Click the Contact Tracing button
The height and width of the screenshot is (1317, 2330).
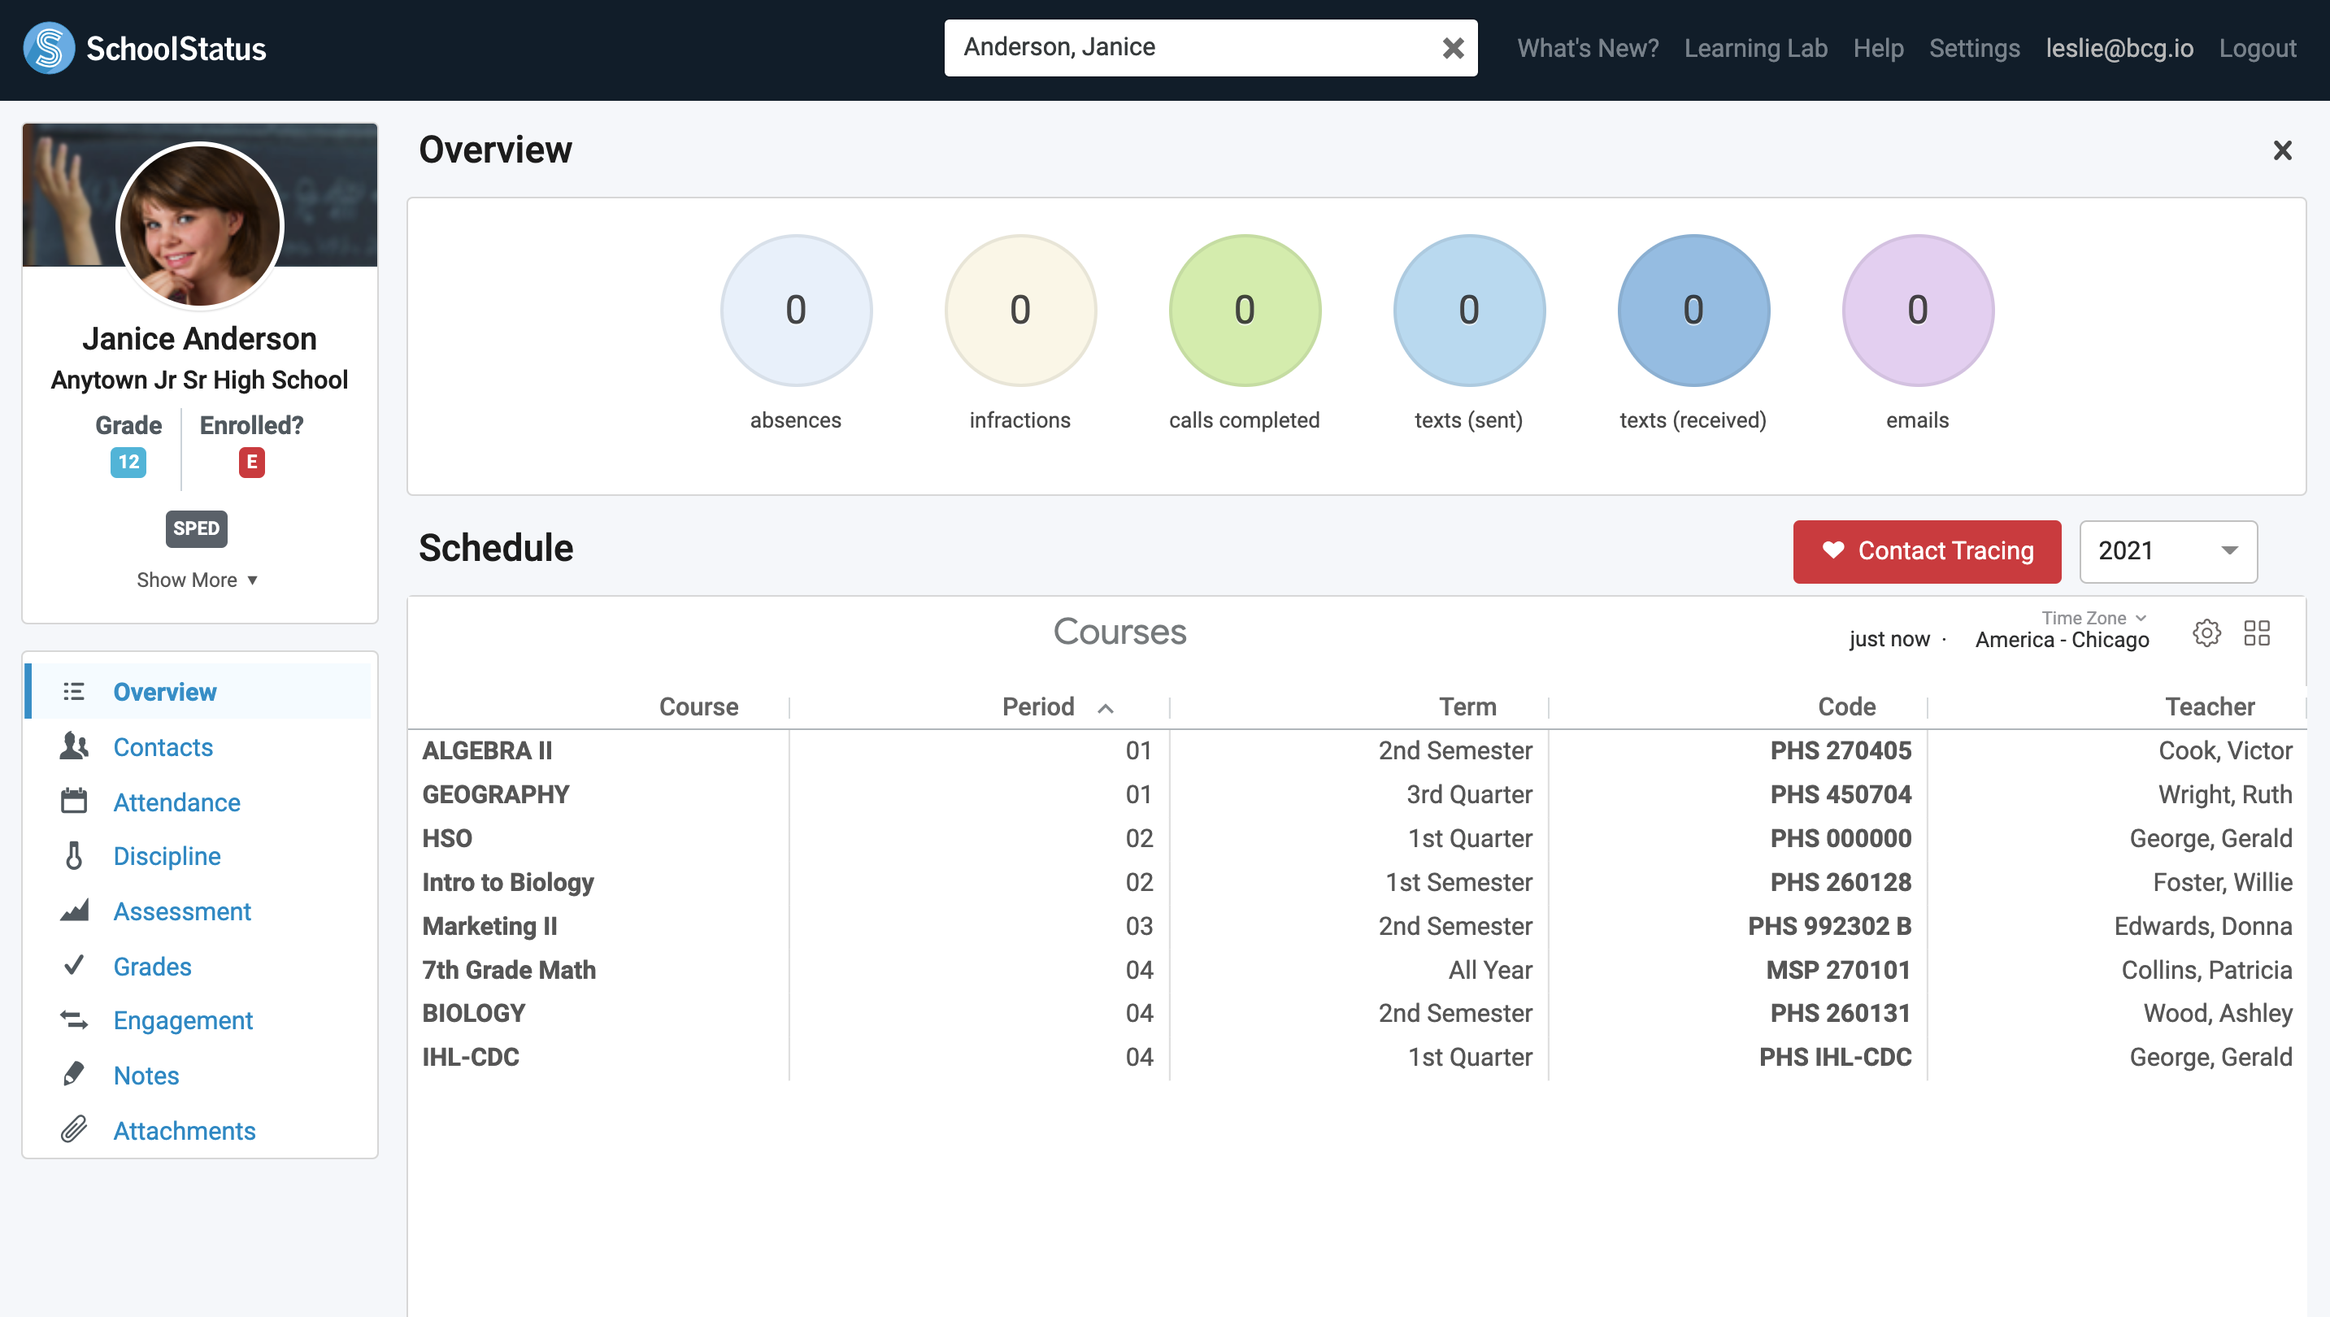(x=1927, y=551)
